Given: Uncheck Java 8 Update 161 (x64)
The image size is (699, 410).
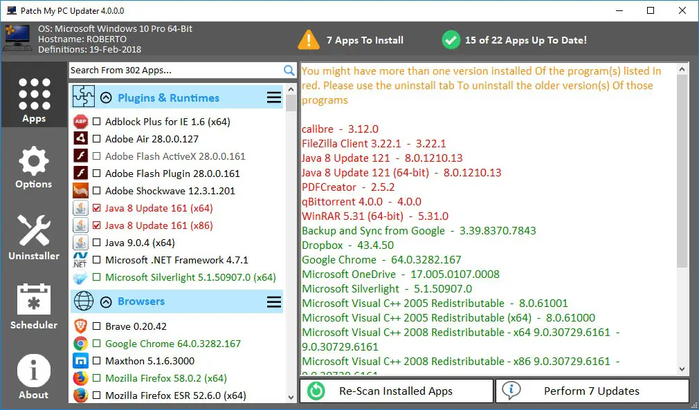Looking at the screenshot, I should coord(96,208).
